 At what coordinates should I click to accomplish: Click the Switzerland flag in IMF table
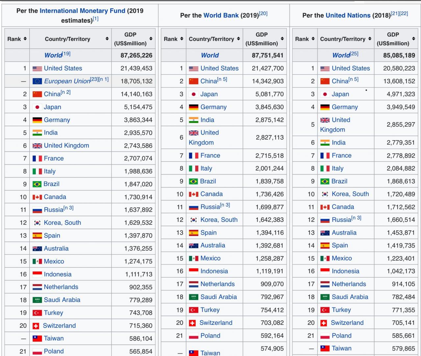[36, 326]
